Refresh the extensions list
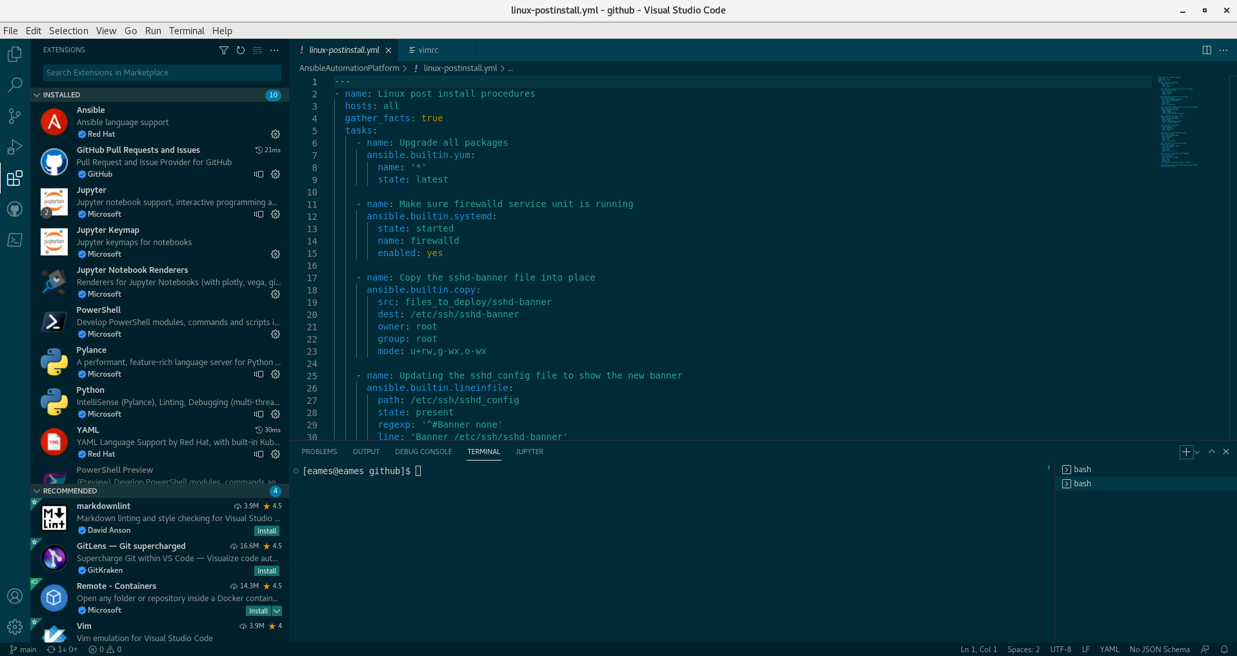Screen dimensions: 1237x656 241,50
